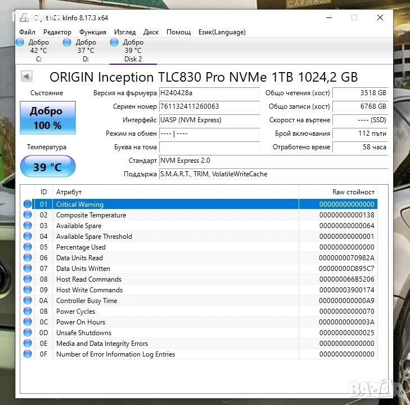Select Number of Error Information Log Entries row

(200, 354)
